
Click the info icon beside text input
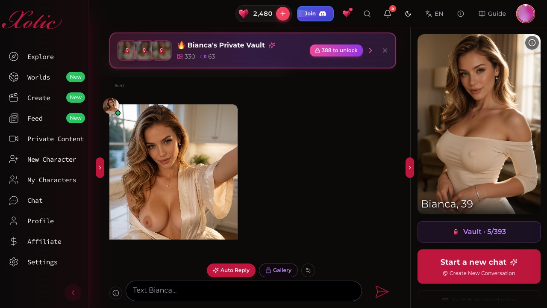coord(115,293)
